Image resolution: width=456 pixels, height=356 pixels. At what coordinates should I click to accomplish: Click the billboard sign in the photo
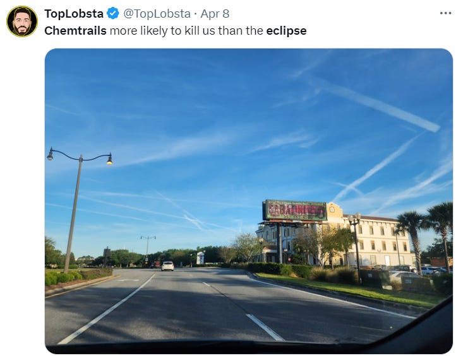294,210
